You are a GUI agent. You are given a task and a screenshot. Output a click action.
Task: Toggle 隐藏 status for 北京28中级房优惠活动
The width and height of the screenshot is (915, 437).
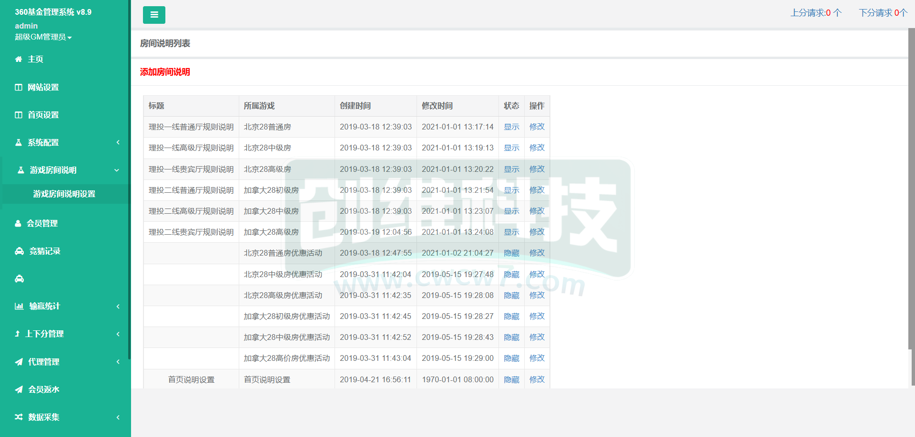tap(511, 274)
